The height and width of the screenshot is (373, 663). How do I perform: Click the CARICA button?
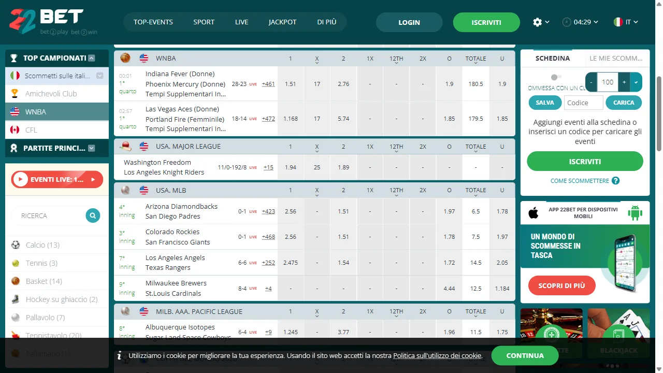point(624,103)
